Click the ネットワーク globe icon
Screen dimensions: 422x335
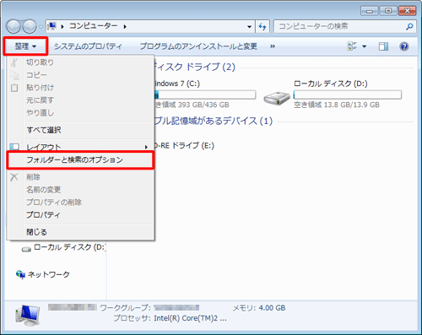tap(20, 274)
